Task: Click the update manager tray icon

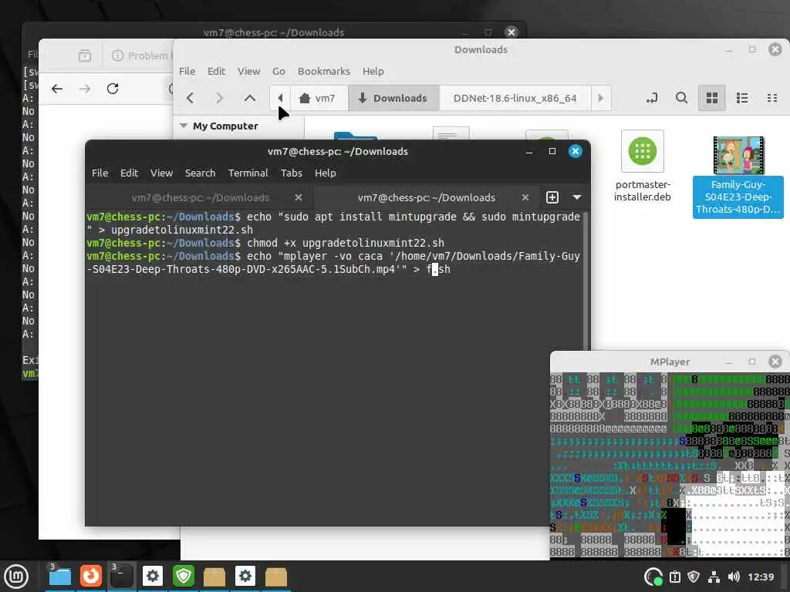Action: click(653, 577)
